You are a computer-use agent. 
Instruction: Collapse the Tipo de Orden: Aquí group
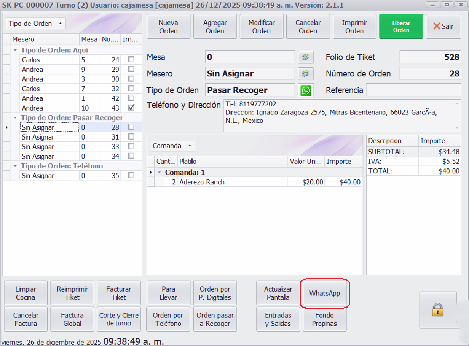[15, 50]
